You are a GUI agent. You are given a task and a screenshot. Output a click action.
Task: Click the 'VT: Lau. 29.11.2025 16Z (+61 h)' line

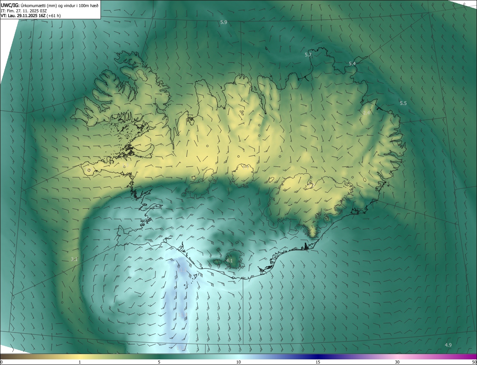[x=31, y=16]
